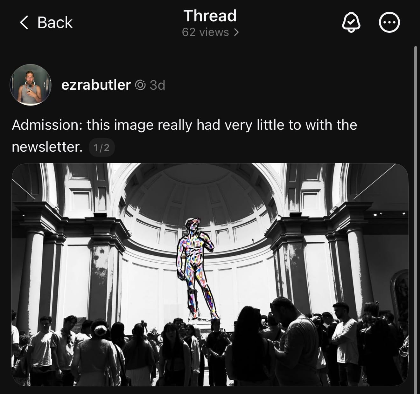This screenshot has width=420, height=394.
Task: Expand views using chevron after 62 views
Action: tap(236, 32)
